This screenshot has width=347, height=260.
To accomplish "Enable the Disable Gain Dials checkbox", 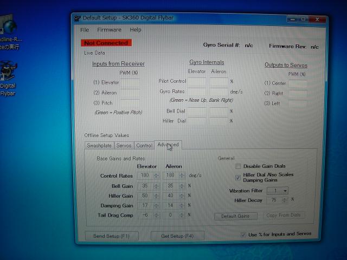I will pyautogui.click(x=239, y=166).
